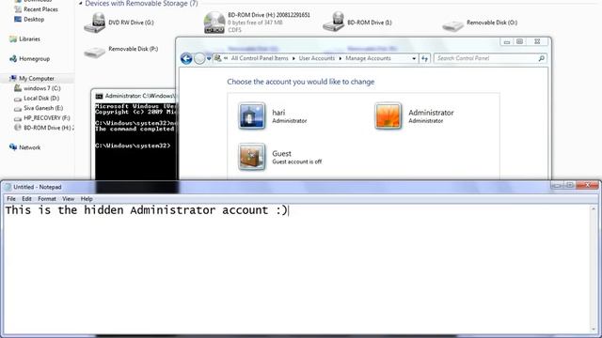The width and height of the screenshot is (602, 338).
Task: Select Recent Places in navigation pane
Action: pos(40,9)
